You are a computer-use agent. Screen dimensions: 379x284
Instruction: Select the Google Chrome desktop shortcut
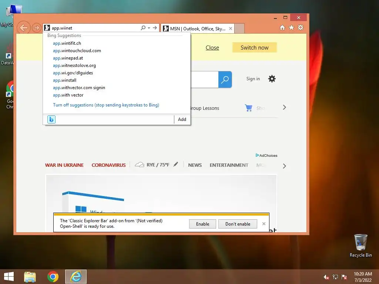[x=10, y=95]
